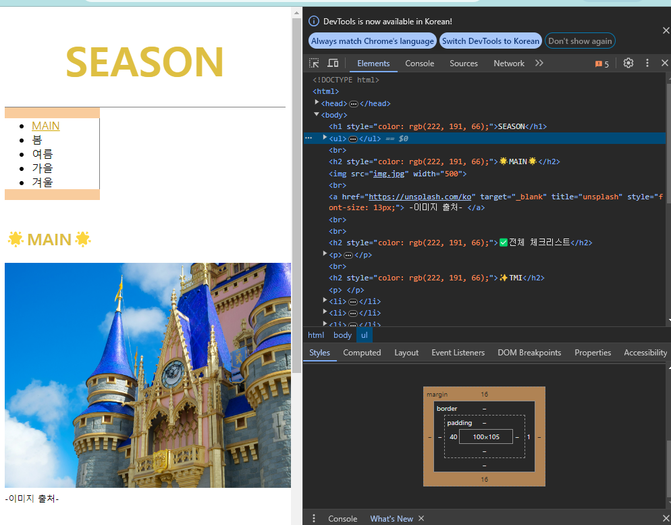Click the top margin value 16 in box model
The height and width of the screenshot is (525, 671).
coord(484,395)
